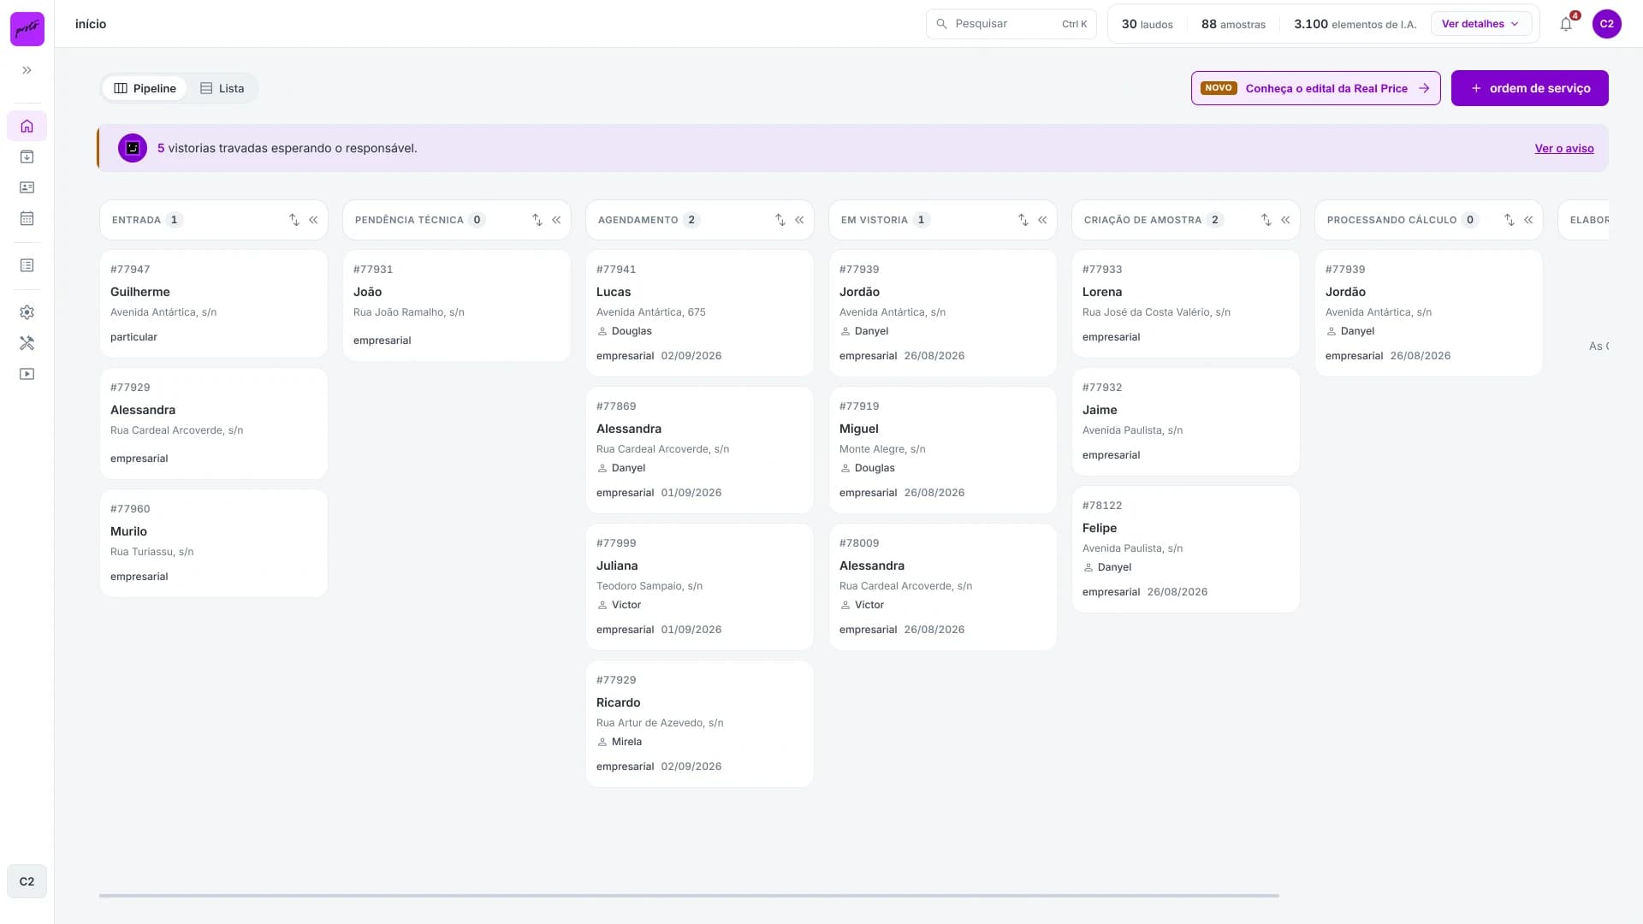Open the list document icon in the sidebar
Image resolution: width=1643 pixels, height=924 pixels.
click(x=27, y=265)
